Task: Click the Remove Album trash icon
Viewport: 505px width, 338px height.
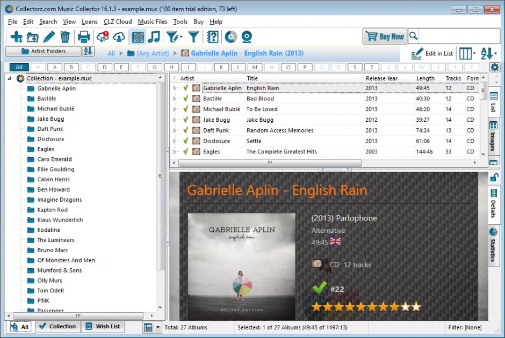Action: click(65, 36)
